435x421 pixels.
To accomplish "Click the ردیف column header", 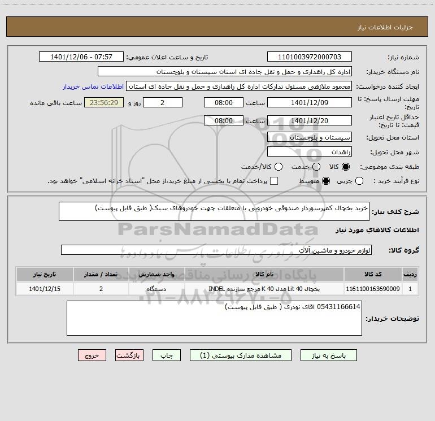I will [410, 274].
